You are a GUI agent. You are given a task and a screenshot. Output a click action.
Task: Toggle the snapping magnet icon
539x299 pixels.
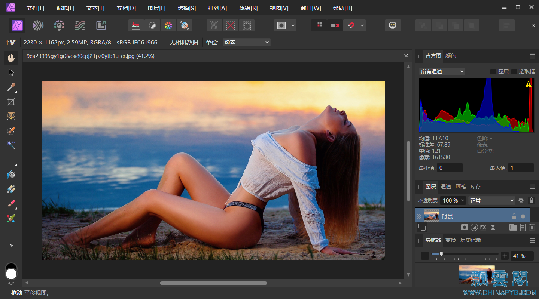(351, 25)
